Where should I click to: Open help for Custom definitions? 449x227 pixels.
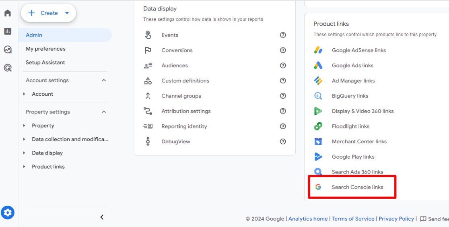[283, 80]
